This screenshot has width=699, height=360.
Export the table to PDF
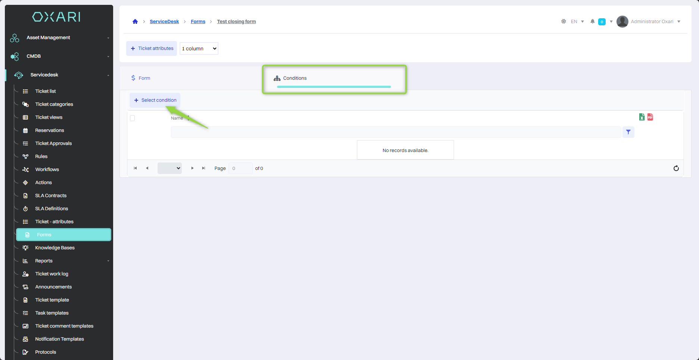coord(650,117)
